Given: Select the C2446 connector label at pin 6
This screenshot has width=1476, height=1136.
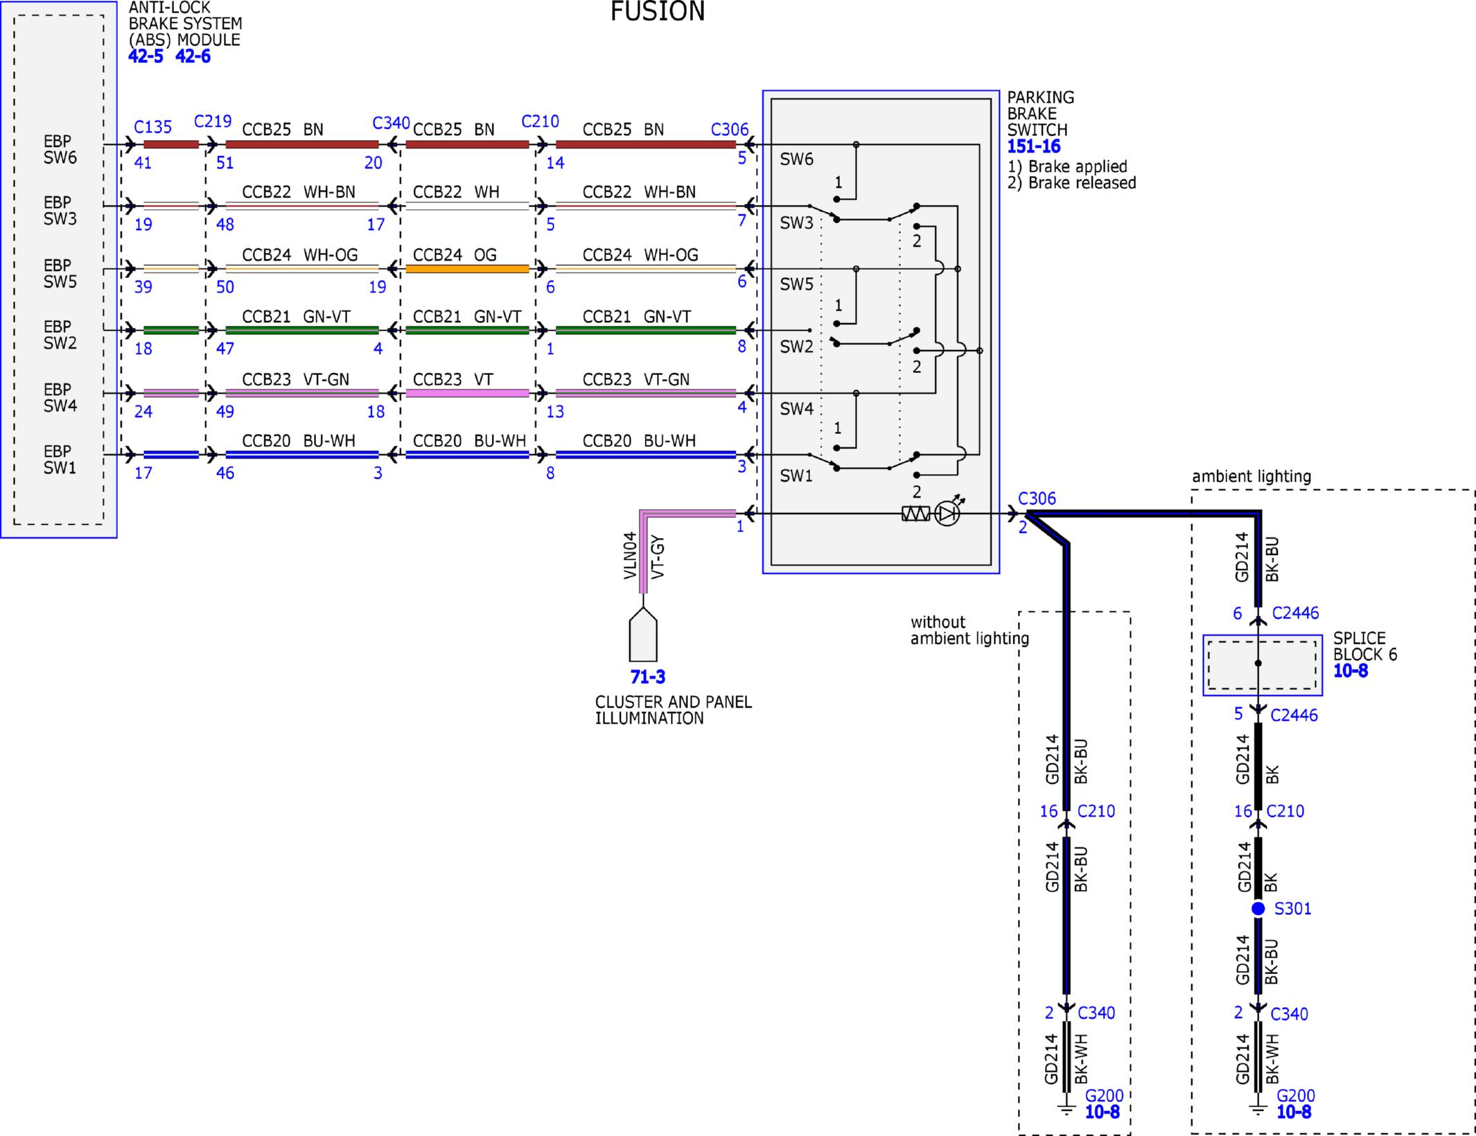Looking at the screenshot, I should pyautogui.click(x=1295, y=613).
